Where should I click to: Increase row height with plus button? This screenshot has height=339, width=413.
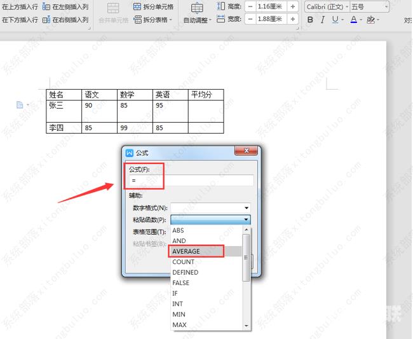293,6
